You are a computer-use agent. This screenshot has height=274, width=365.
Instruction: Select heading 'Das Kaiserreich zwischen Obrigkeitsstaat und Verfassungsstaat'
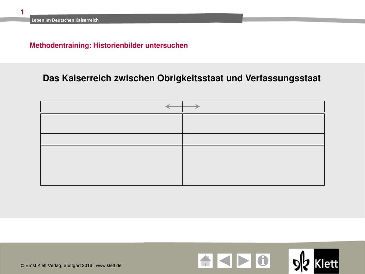coord(181,78)
